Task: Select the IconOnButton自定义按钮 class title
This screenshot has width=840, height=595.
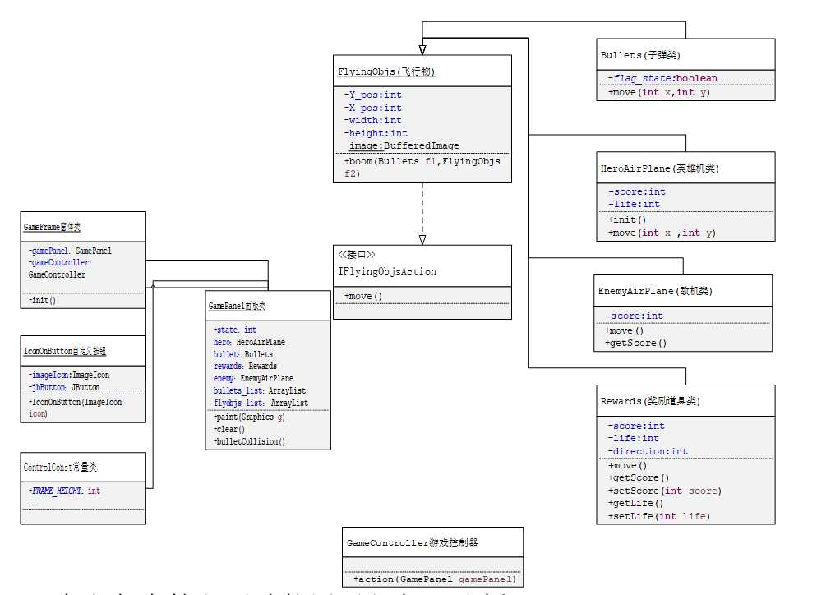Action: tap(65, 351)
